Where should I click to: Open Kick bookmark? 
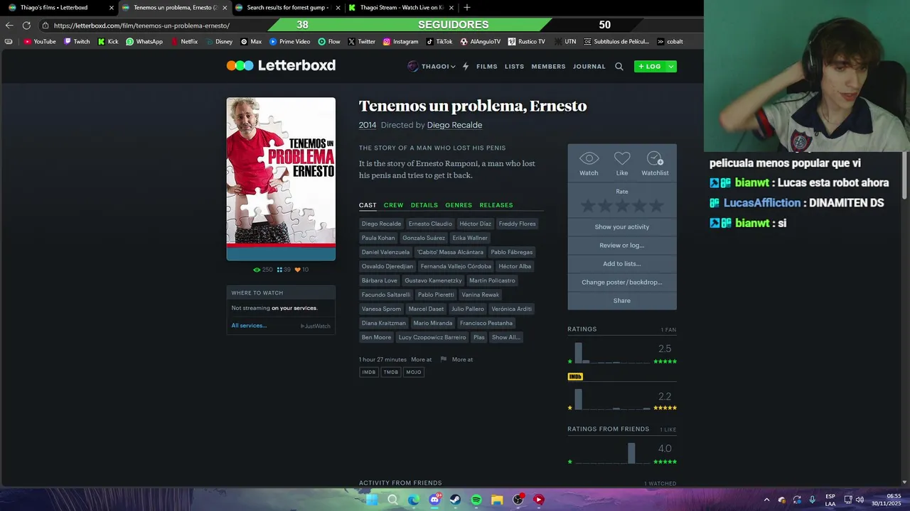[108, 41]
